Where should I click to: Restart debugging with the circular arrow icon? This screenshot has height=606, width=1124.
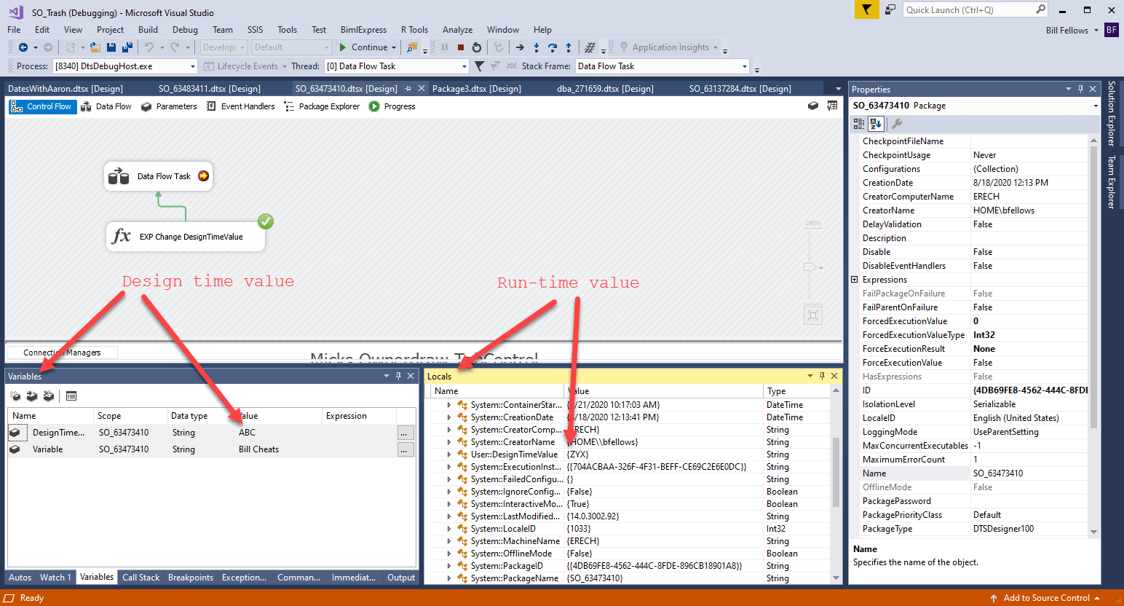pyautogui.click(x=477, y=47)
